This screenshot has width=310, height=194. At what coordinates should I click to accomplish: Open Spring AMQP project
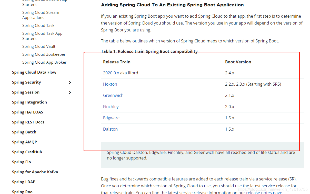tap(24, 142)
